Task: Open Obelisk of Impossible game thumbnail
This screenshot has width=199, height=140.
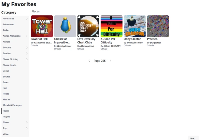Action: point(65,26)
